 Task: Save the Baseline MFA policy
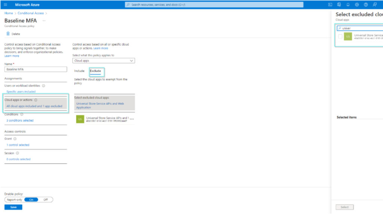(13, 207)
